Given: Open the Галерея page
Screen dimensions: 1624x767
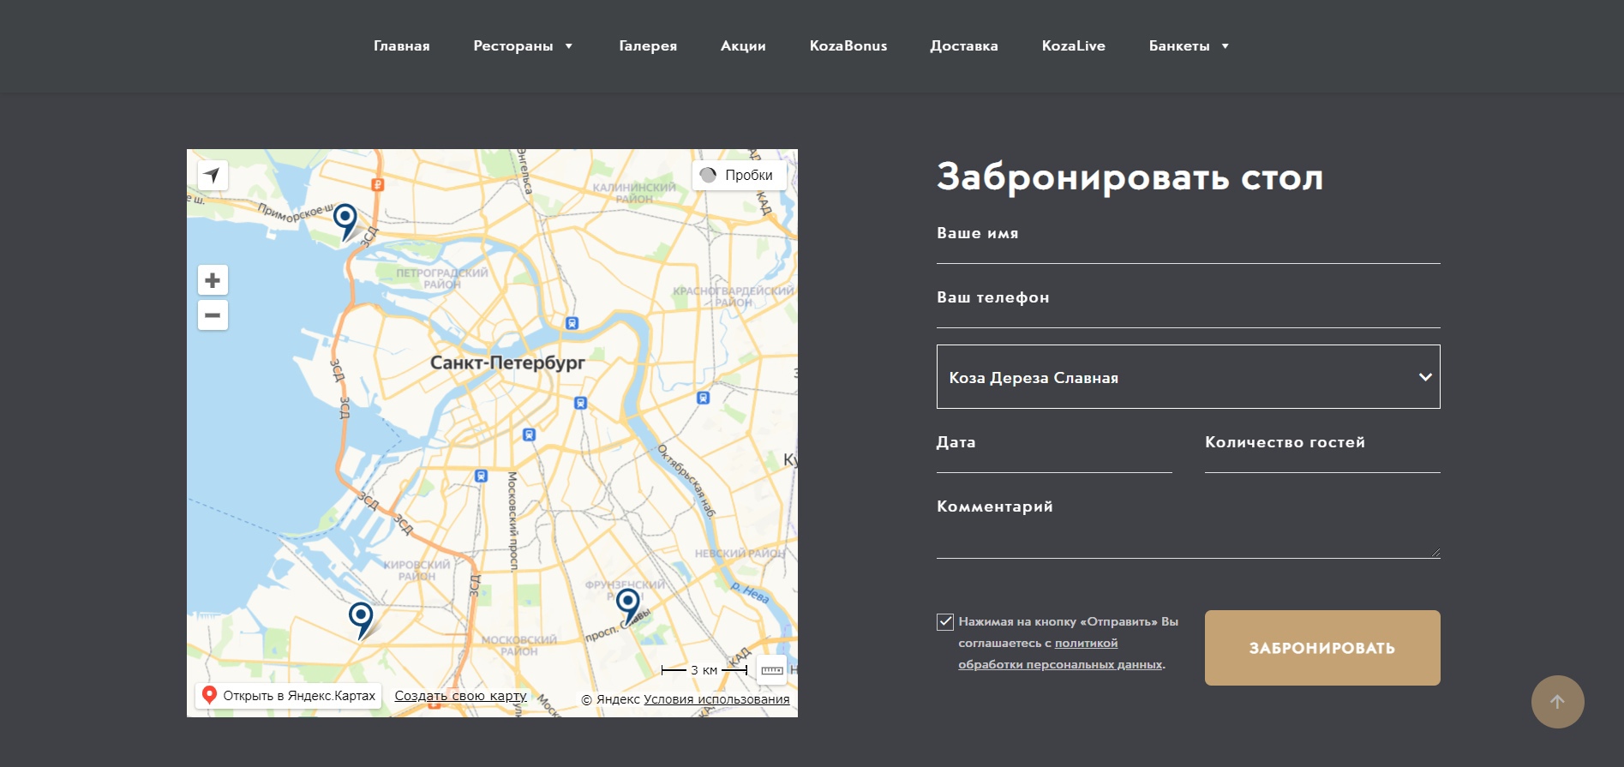Looking at the screenshot, I should coord(648,45).
